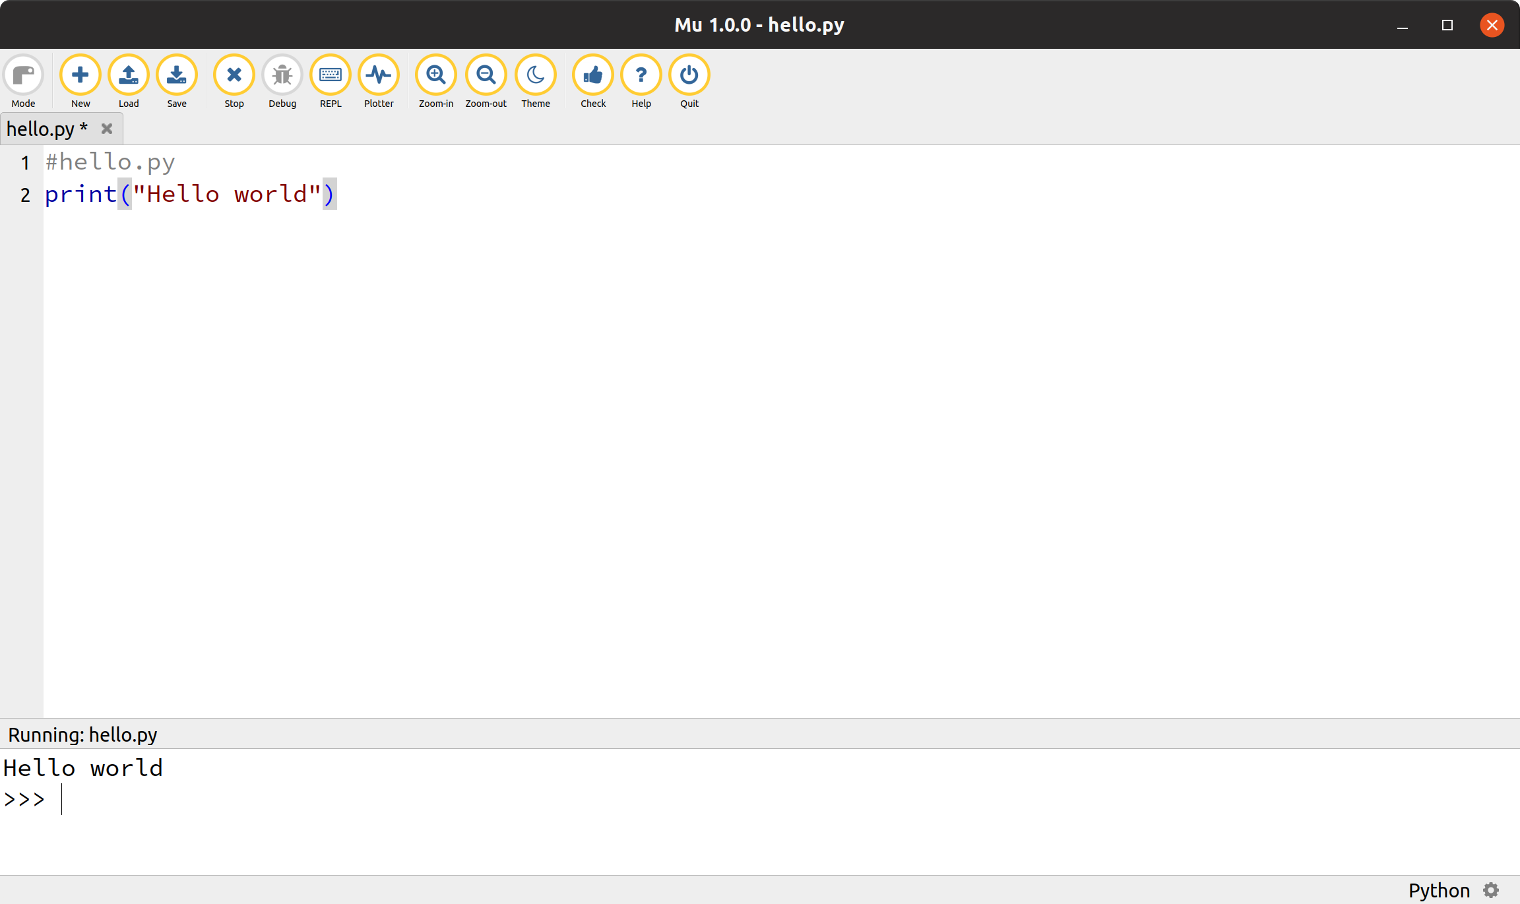Click the Running: hello.py label

point(82,734)
